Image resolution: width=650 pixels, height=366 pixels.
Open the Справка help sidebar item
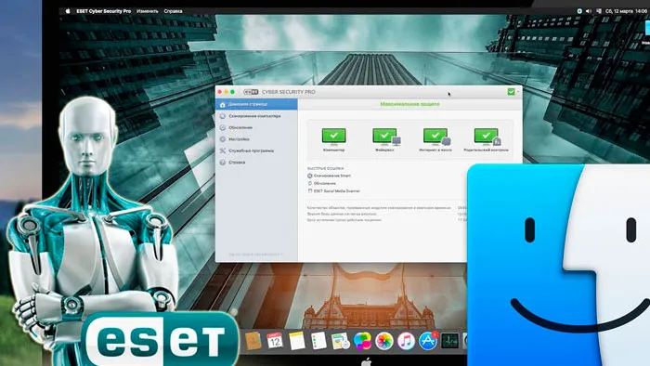256,163
